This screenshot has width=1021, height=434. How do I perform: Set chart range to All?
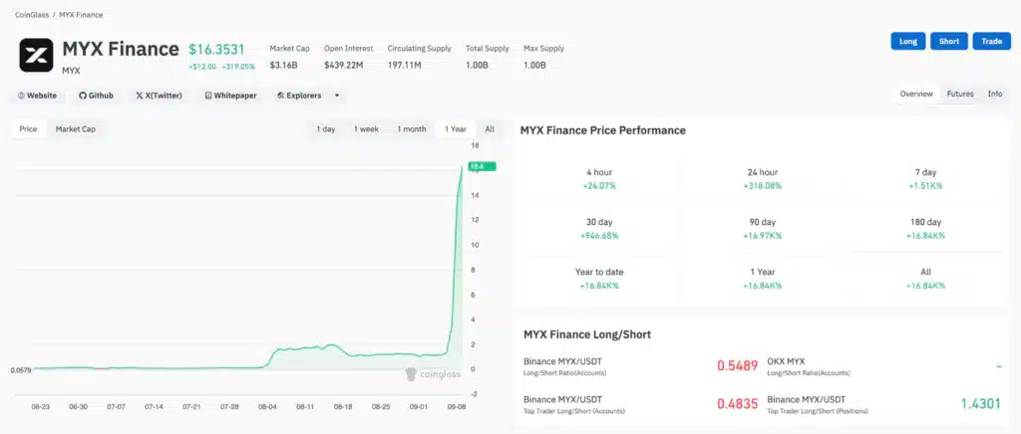(490, 129)
